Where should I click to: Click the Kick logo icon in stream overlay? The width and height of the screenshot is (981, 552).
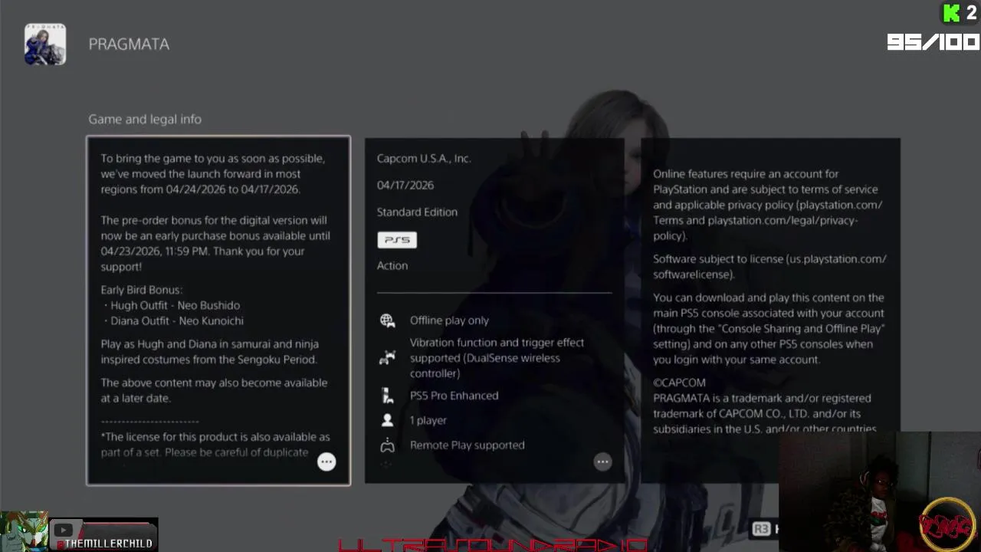tap(951, 13)
